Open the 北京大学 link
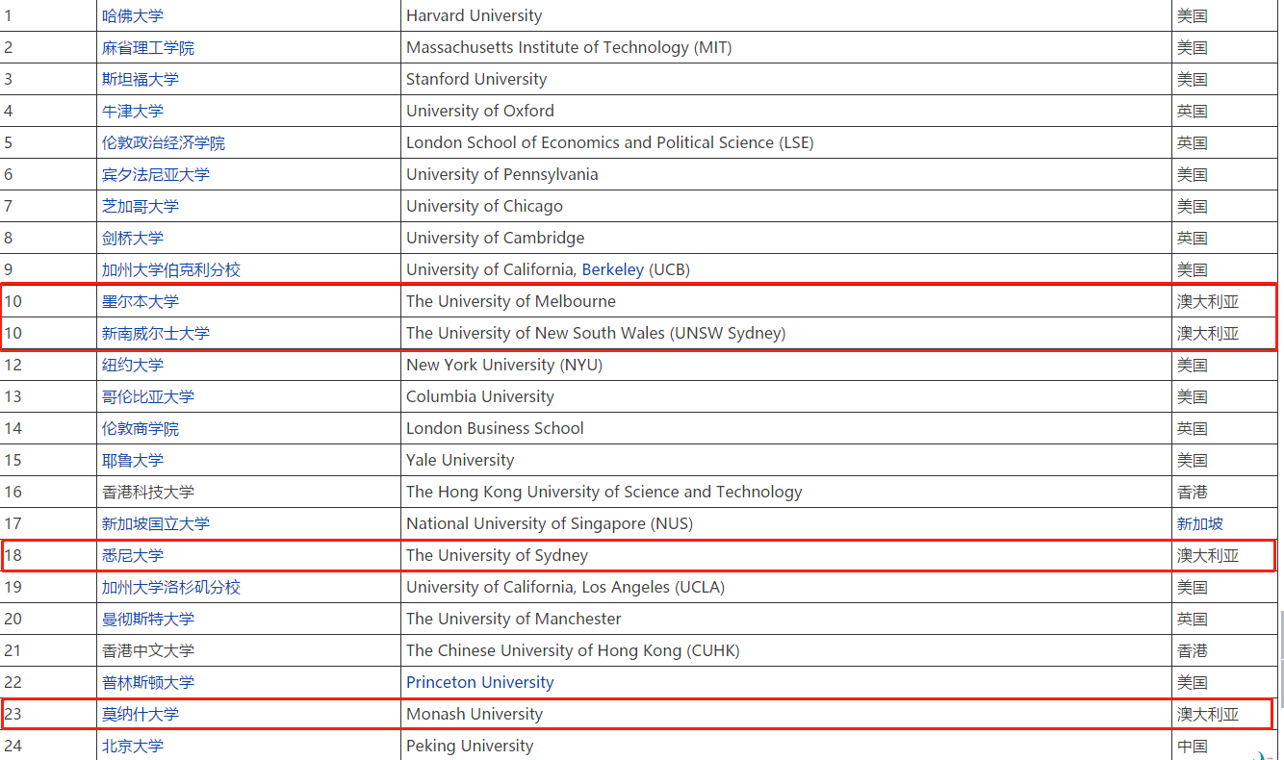 click(x=133, y=746)
